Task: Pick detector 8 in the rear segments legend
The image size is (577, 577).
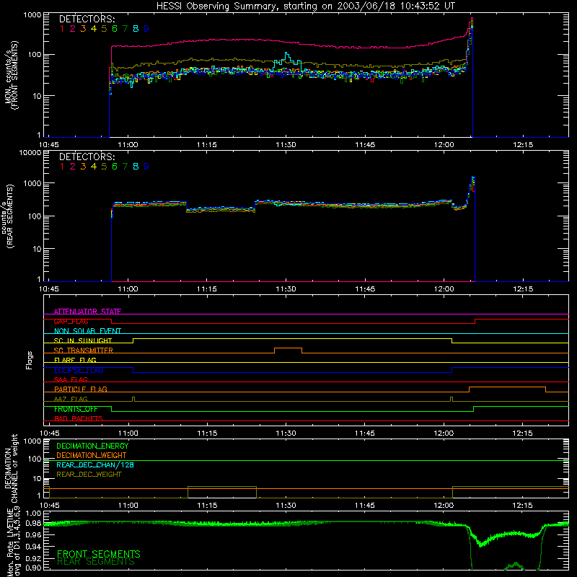Action: pos(136,167)
